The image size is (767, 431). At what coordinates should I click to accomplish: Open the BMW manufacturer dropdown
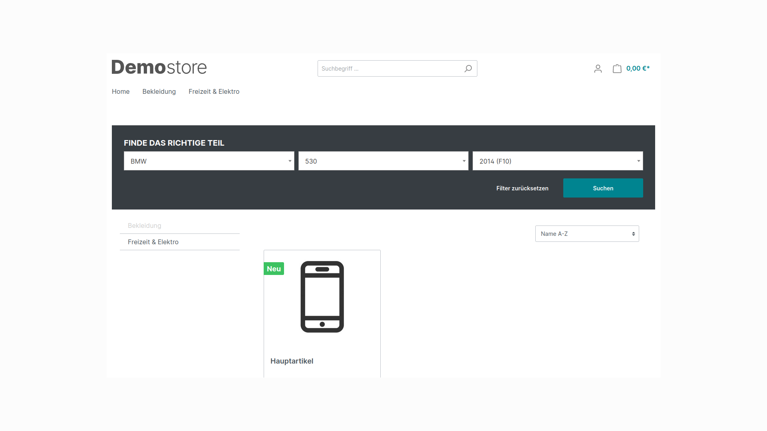click(x=209, y=161)
